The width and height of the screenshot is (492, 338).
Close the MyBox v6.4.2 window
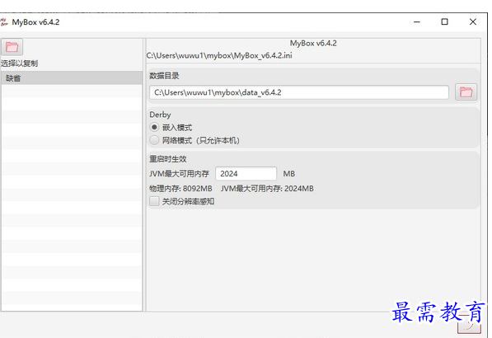pyautogui.click(x=473, y=22)
